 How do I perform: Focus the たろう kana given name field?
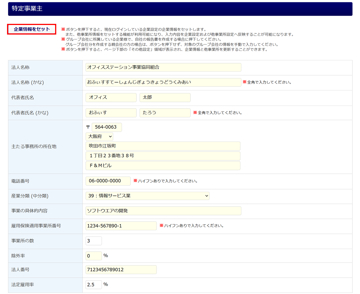[x=165, y=113]
